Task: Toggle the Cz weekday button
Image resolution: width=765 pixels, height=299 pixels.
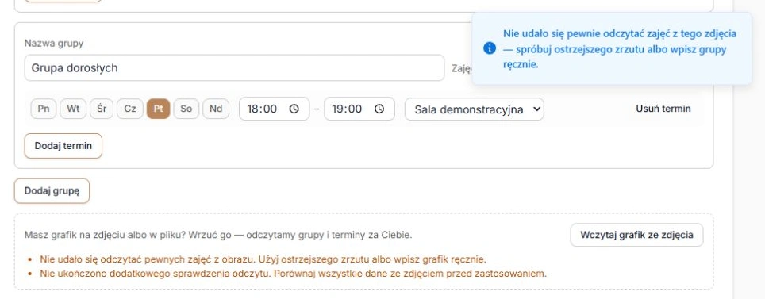Action: [x=130, y=109]
